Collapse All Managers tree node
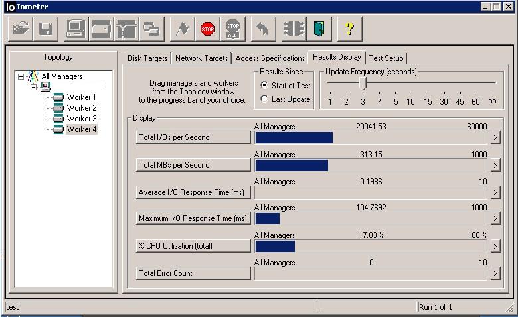Screen dimensions: 518x317 click(21, 76)
